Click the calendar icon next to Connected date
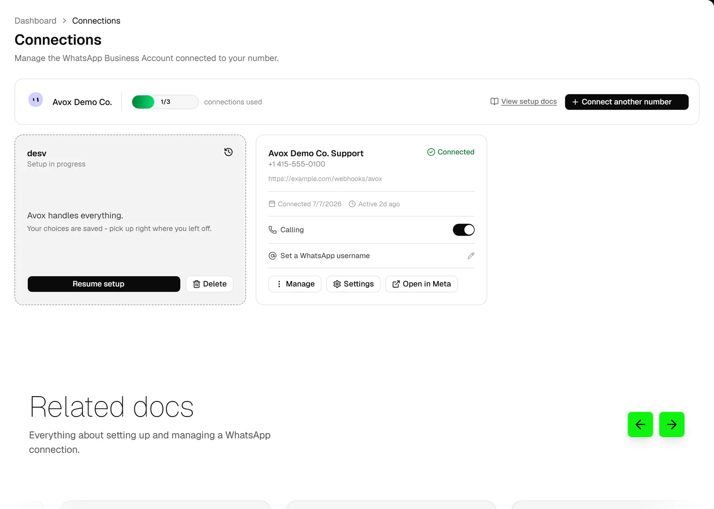The image size is (714, 509). point(272,204)
